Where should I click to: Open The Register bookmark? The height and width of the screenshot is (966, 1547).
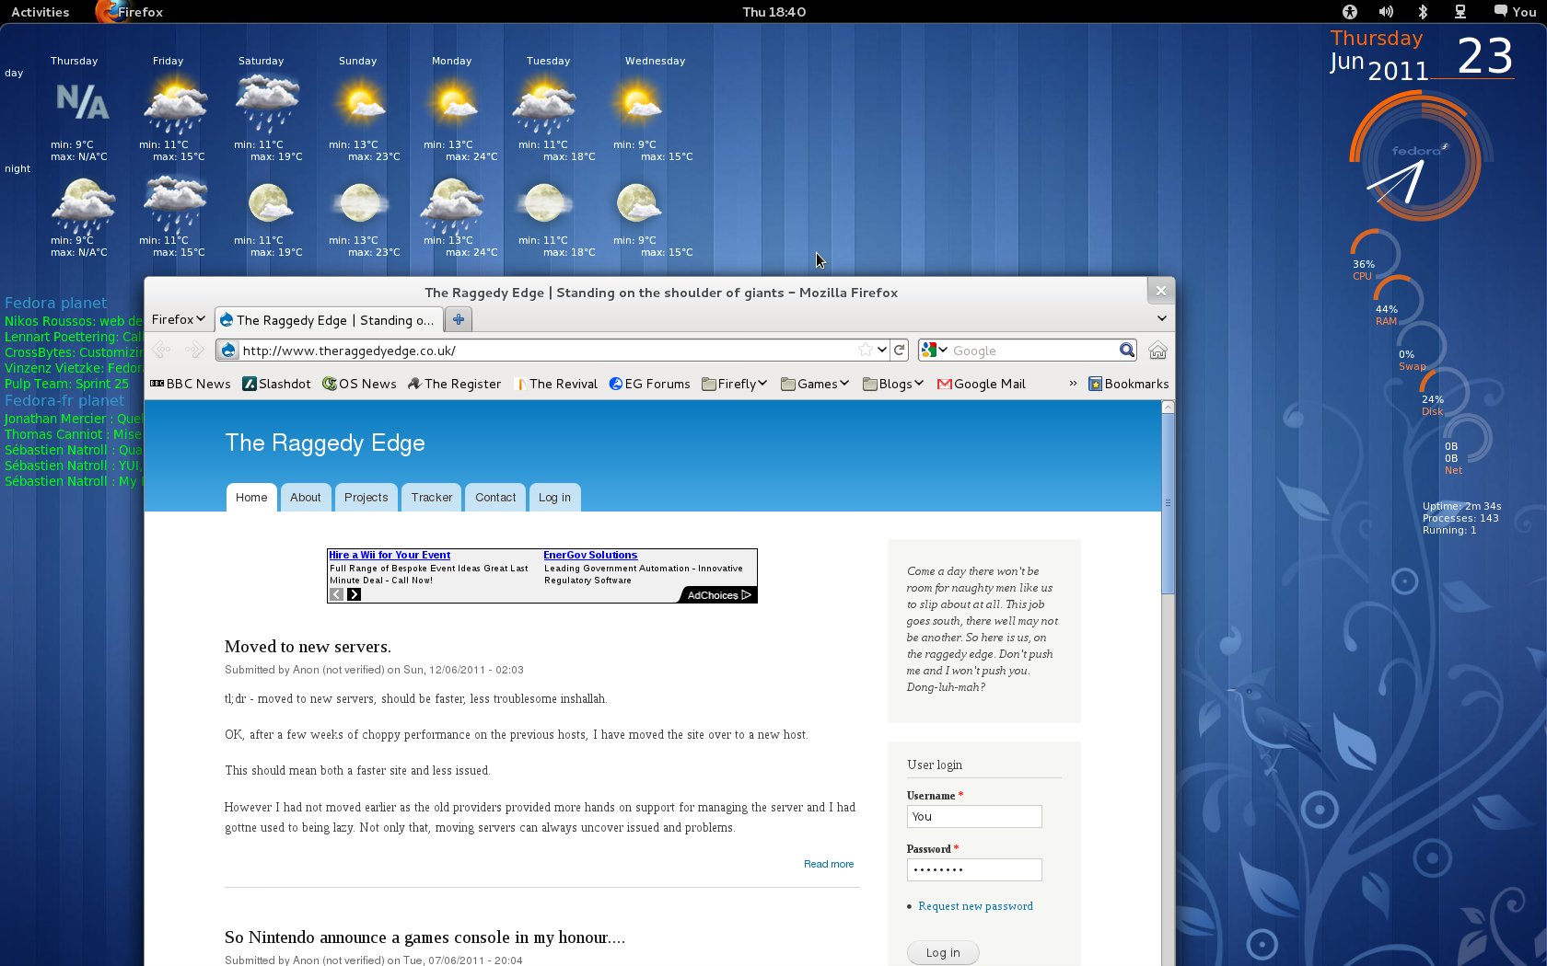click(454, 384)
